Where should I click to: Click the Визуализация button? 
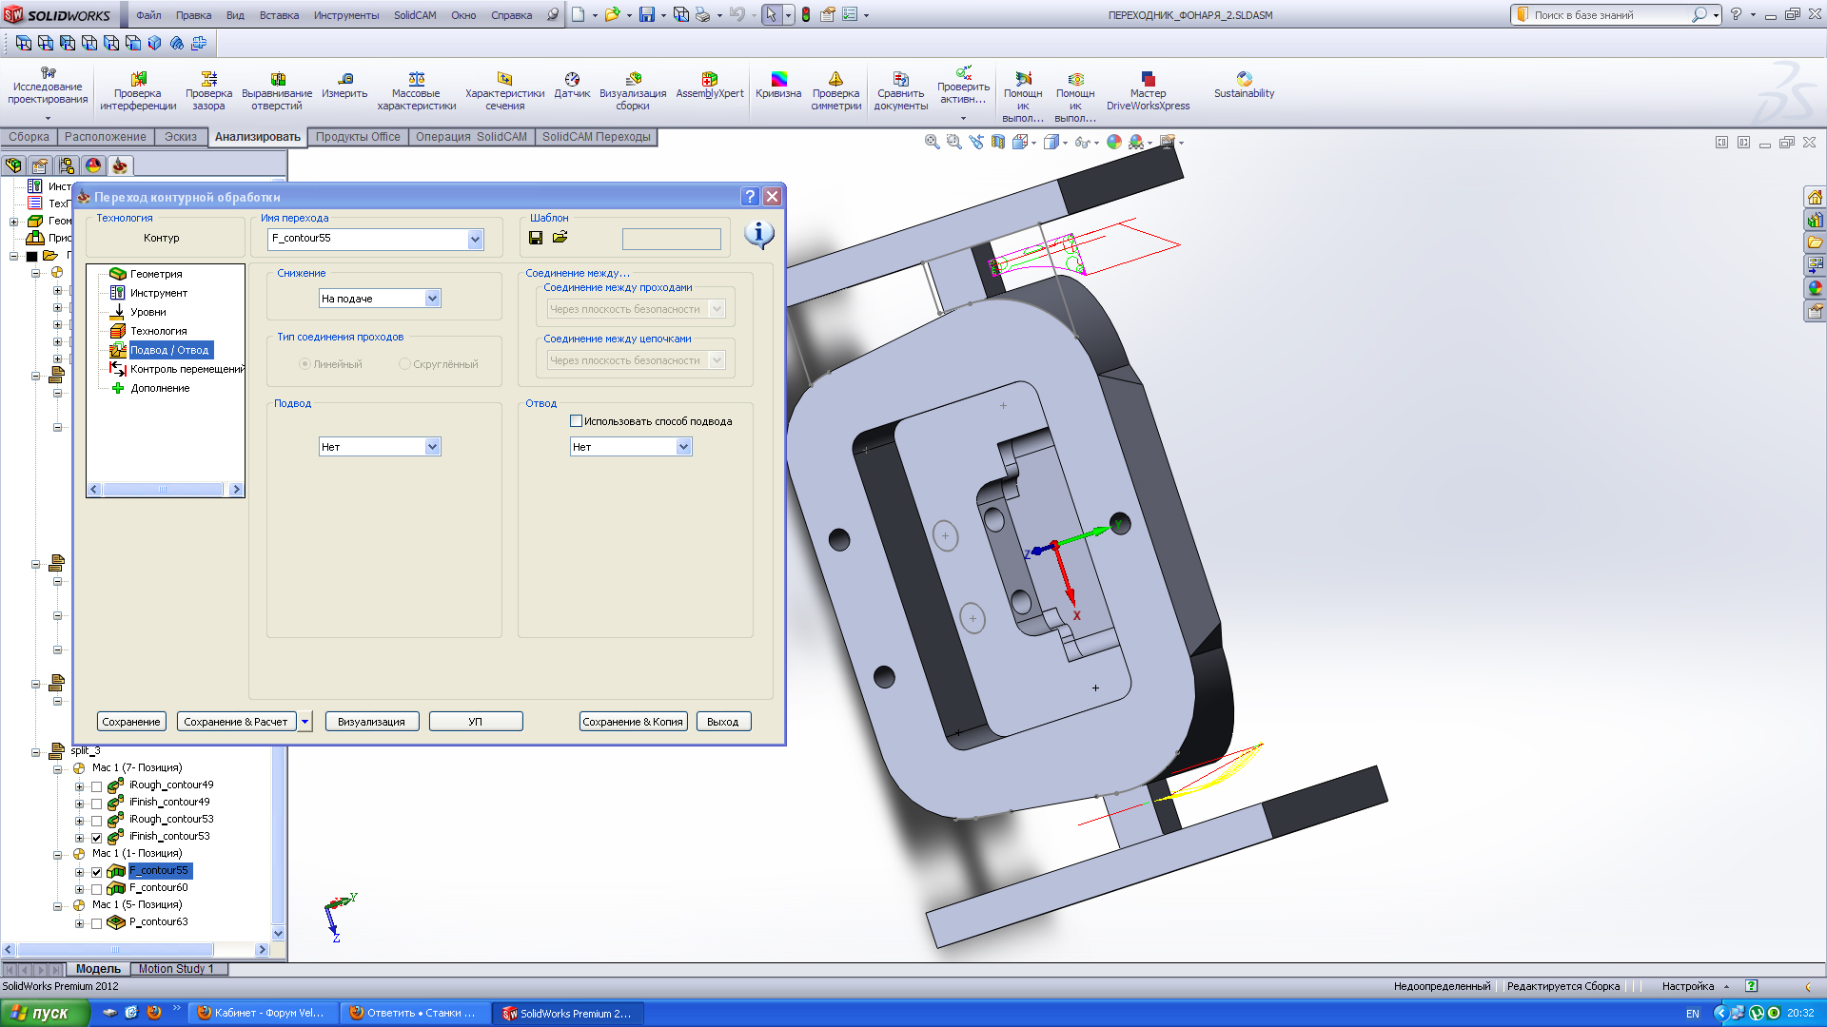371,722
